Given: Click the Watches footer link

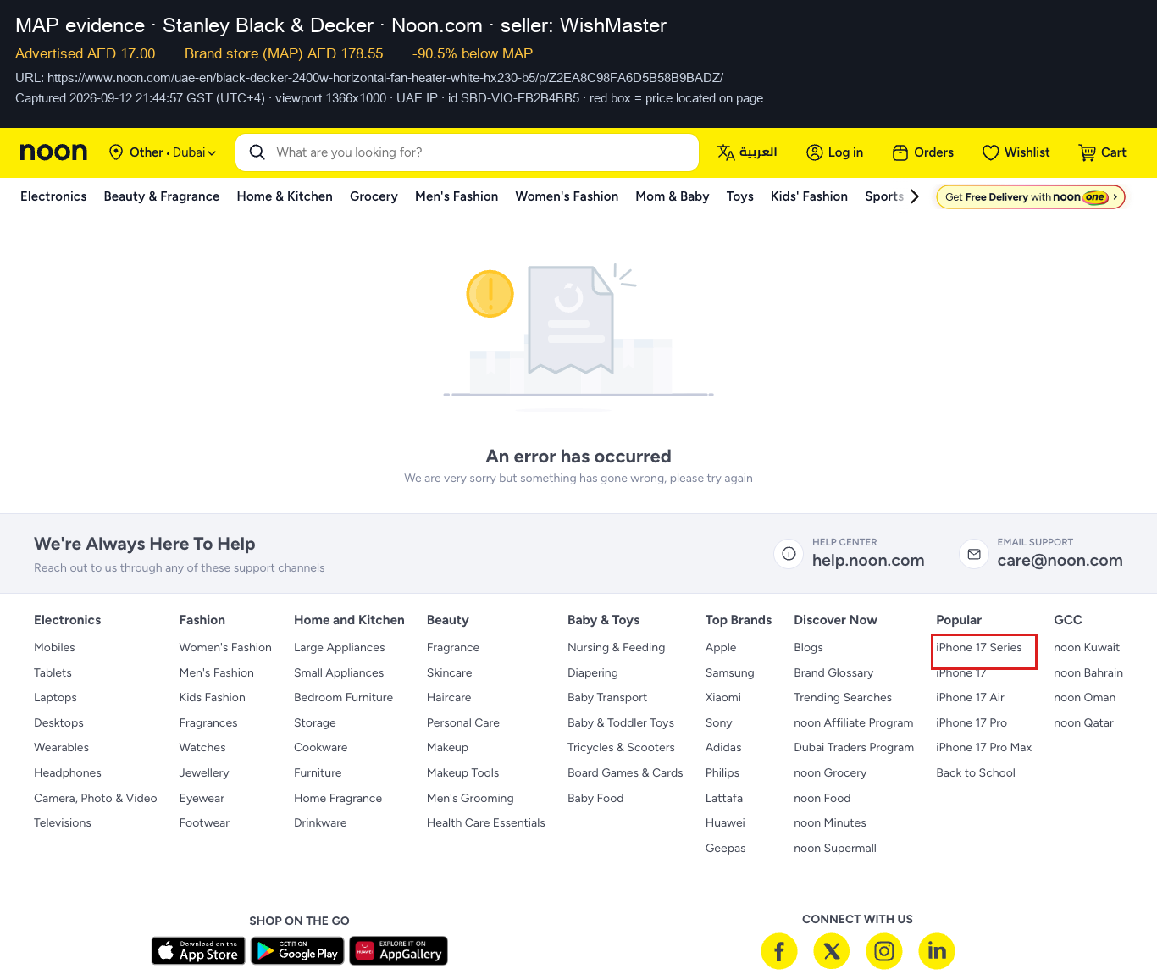Looking at the screenshot, I should point(202,748).
